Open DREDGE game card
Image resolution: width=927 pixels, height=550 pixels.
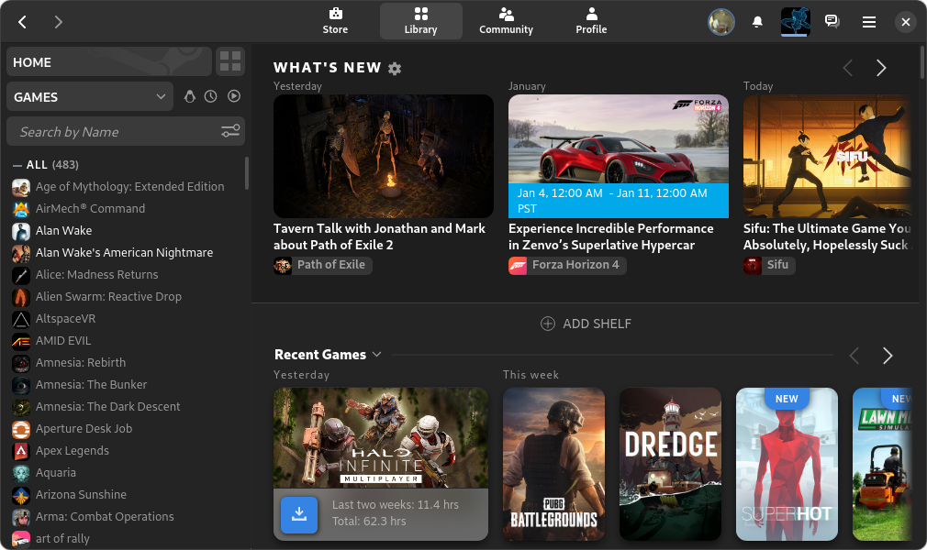coord(670,464)
